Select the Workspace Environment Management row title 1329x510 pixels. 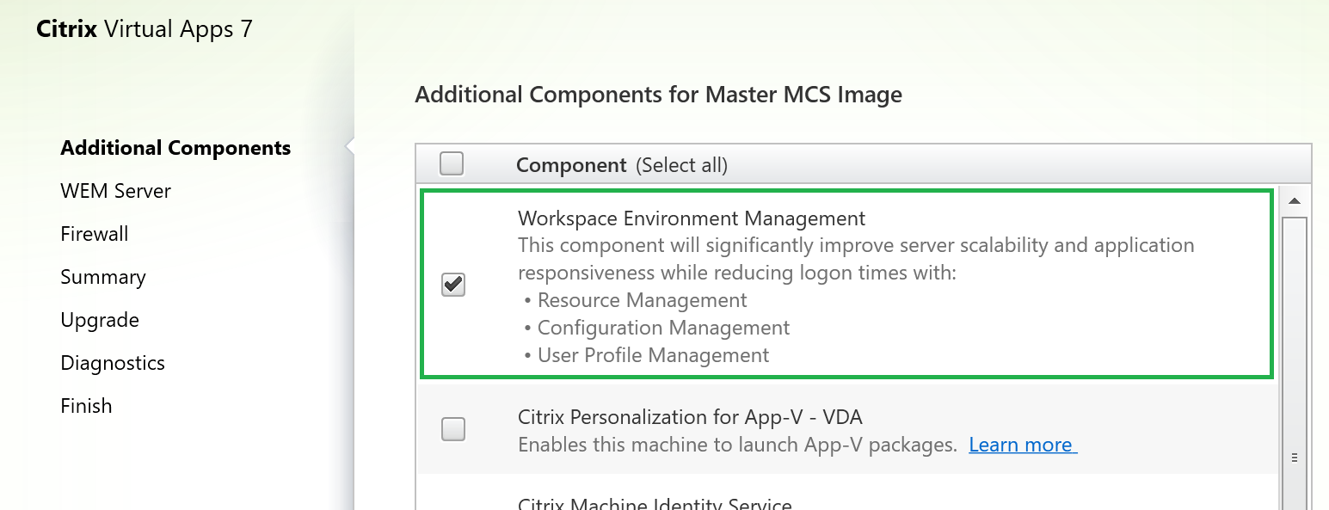click(692, 218)
